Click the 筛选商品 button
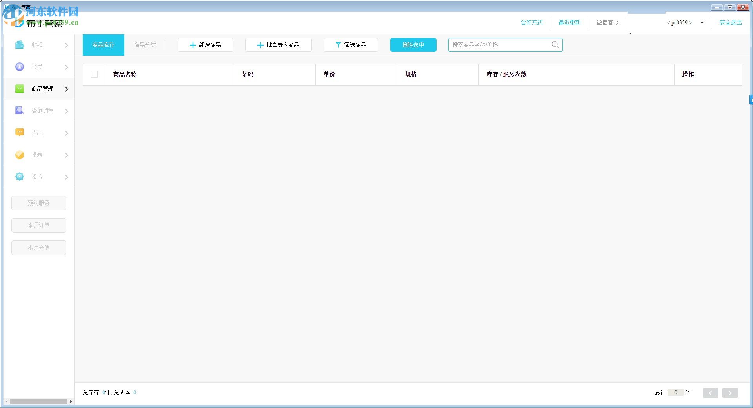Image resolution: width=753 pixels, height=408 pixels. click(x=351, y=45)
